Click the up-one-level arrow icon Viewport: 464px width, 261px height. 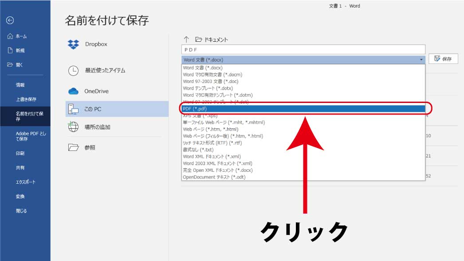click(x=186, y=40)
